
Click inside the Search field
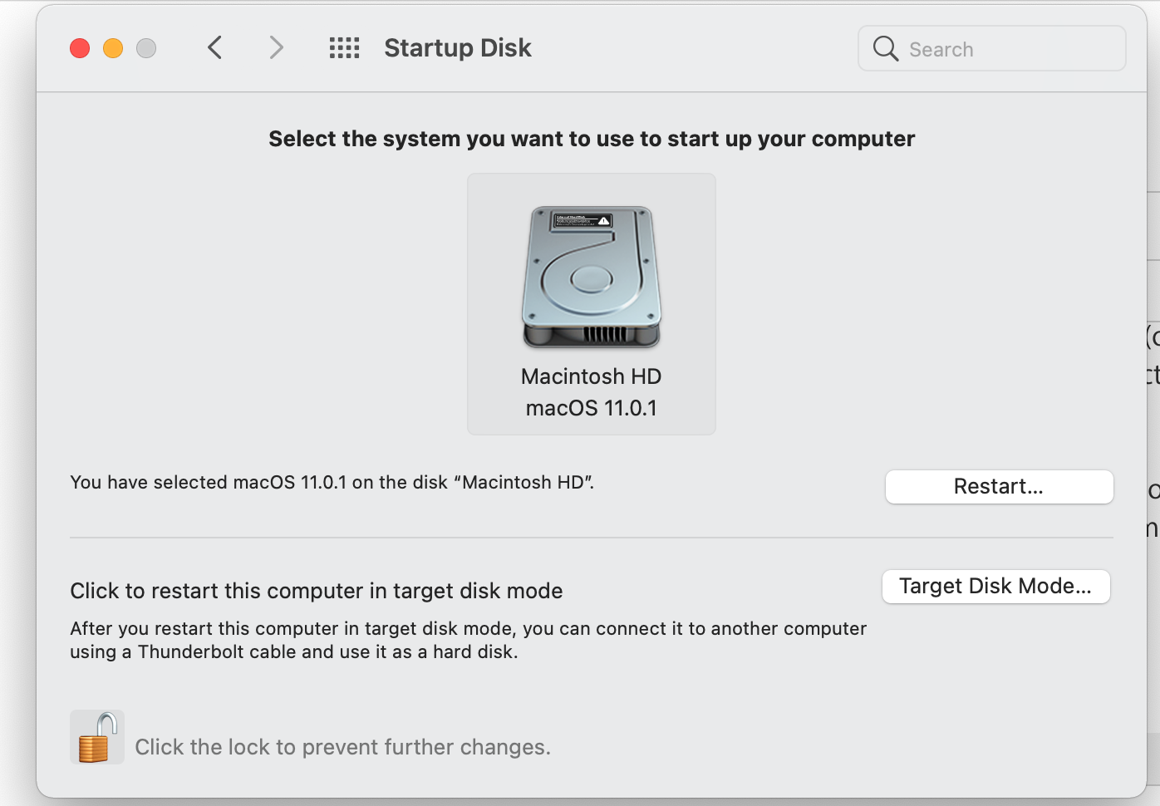(989, 48)
